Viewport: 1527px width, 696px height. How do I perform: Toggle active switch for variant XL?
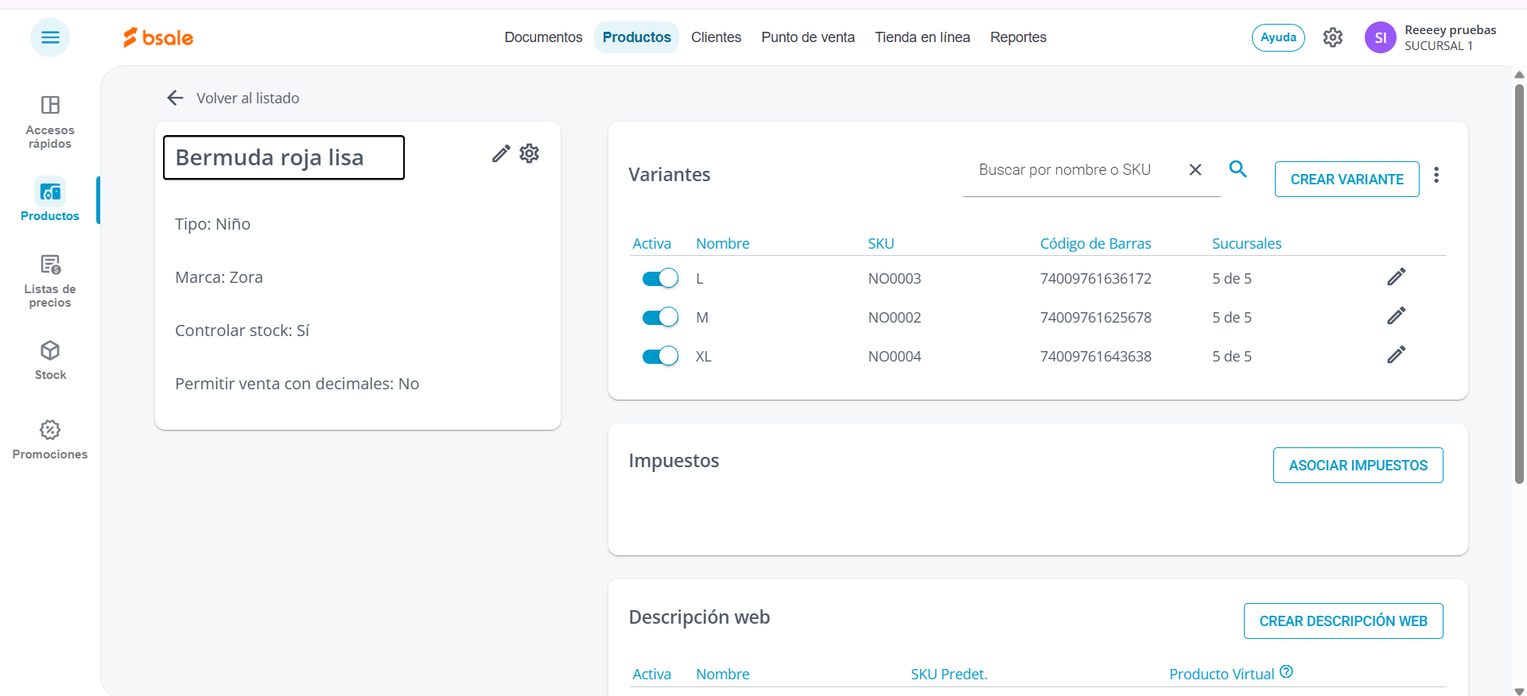tap(660, 356)
